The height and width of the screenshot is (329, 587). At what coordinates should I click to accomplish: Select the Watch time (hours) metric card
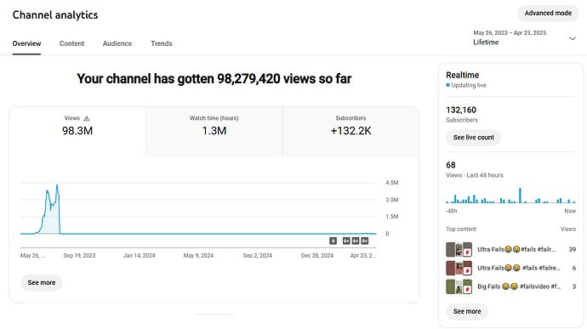click(214, 132)
